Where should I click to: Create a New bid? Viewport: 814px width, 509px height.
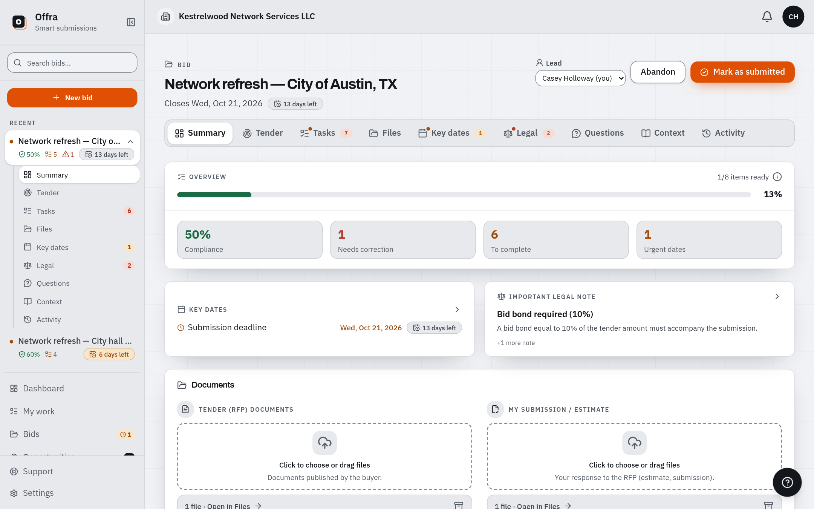coord(72,98)
